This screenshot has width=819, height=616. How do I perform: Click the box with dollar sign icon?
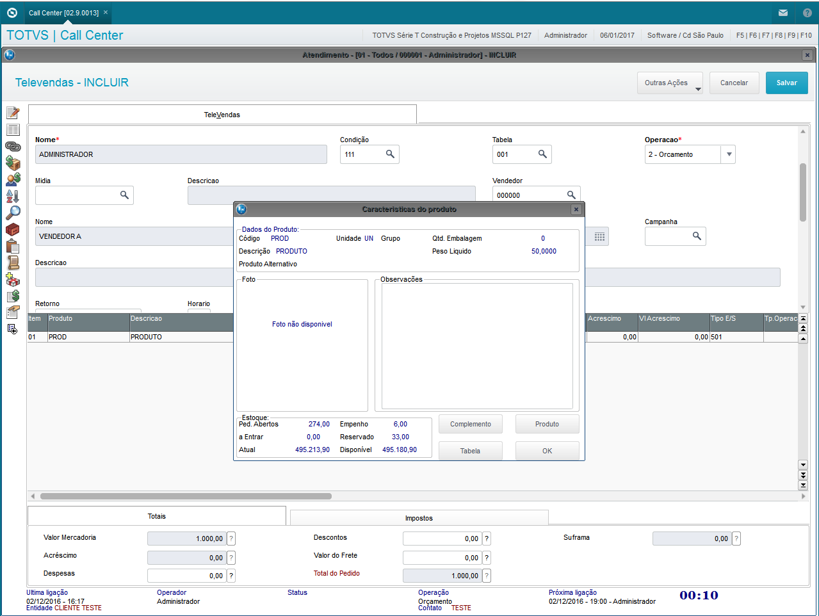coord(13,163)
